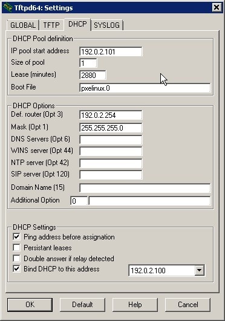Confirm settings with OK button
This screenshot has width=225, height=321.
click(x=30, y=305)
